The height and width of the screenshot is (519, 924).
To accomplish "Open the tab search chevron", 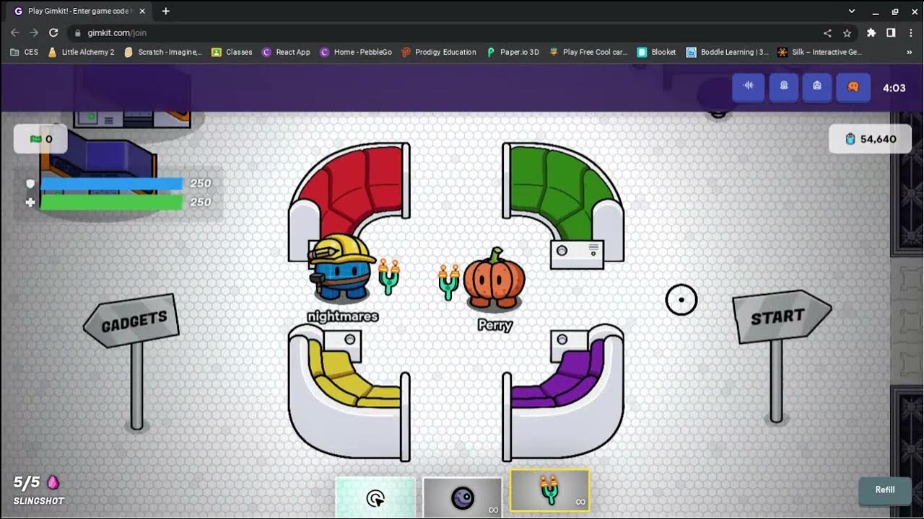I will point(852,11).
